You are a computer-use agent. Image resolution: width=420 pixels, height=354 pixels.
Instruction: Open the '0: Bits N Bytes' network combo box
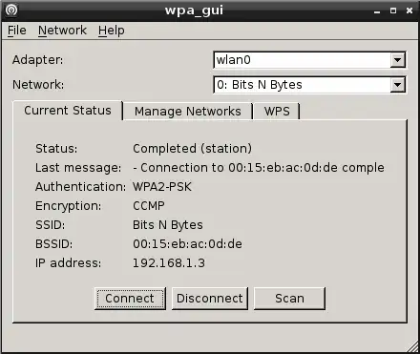click(x=309, y=85)
